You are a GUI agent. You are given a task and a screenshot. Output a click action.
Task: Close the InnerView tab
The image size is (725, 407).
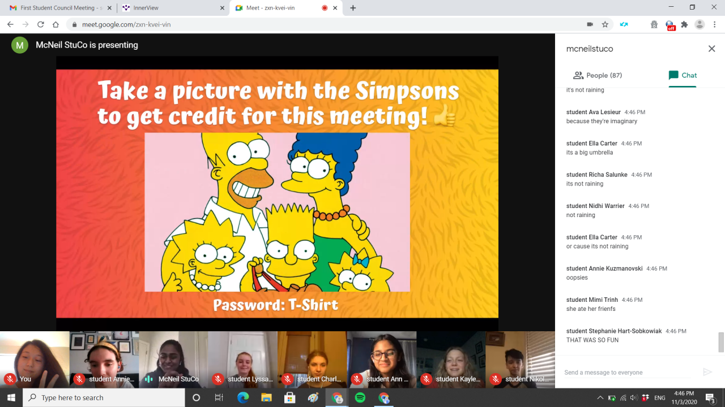tap(223, 8)
